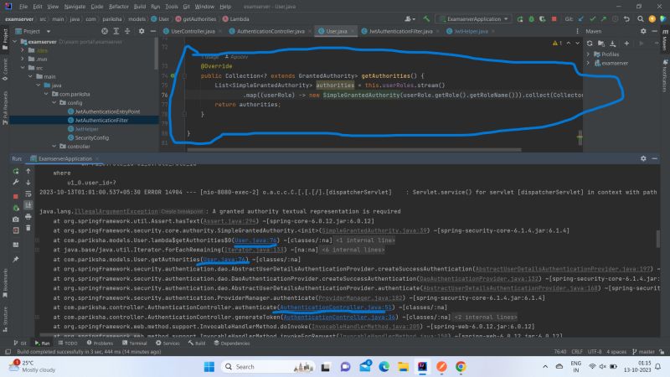670x377 pixels.
Task: Show Git history clock icon
Action: [615, 18]
